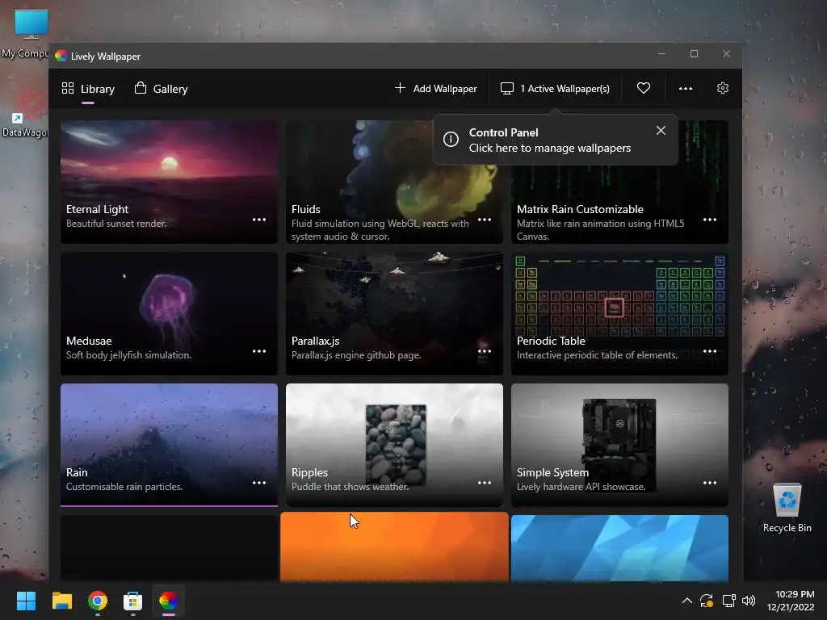
Task: Select the Medusae jellyfish wallpaper
Action: click(x=169, y=313)
